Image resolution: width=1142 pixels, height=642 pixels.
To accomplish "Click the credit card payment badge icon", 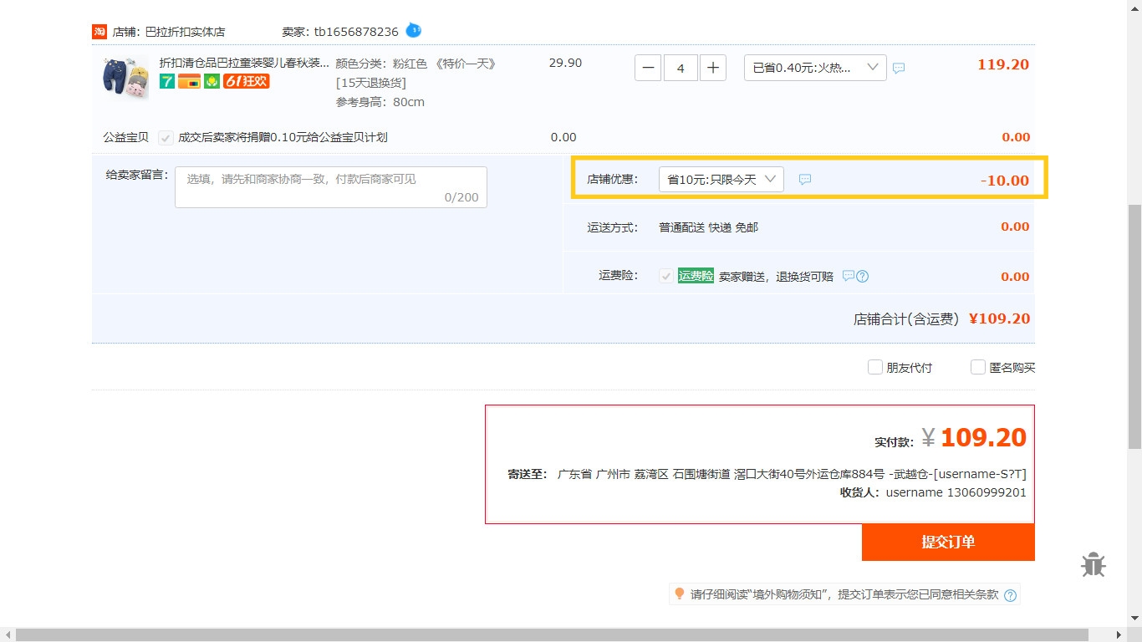I will pyautogui.click(x=189, y=81).
